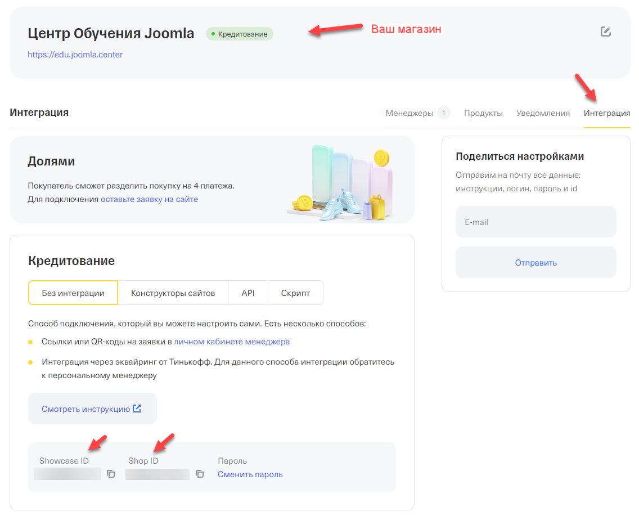
Task: Open the личном кабинете менеджера link
Action: pos(232,342)
